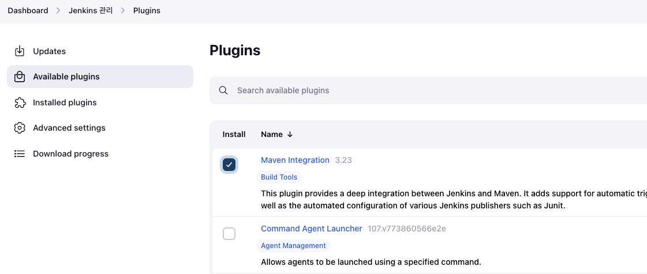This screenshot has width=647, height=274.
Task: Open the Command Agent Launcher link
Action: tap(311, 229)
